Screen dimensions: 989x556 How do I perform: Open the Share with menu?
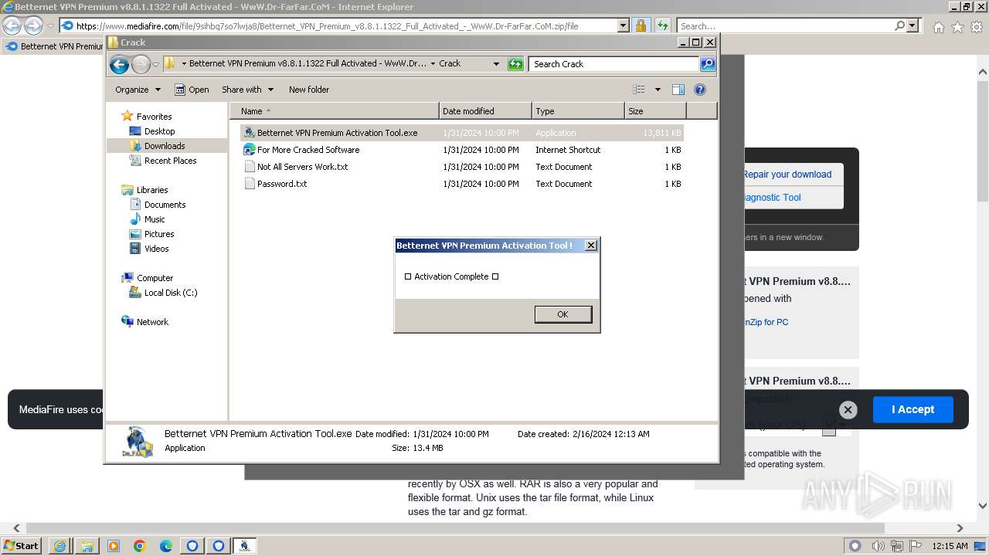coord(248,90)
